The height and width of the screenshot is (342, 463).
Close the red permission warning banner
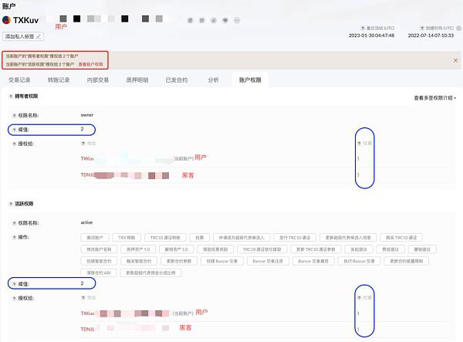(x=455, y=59)
